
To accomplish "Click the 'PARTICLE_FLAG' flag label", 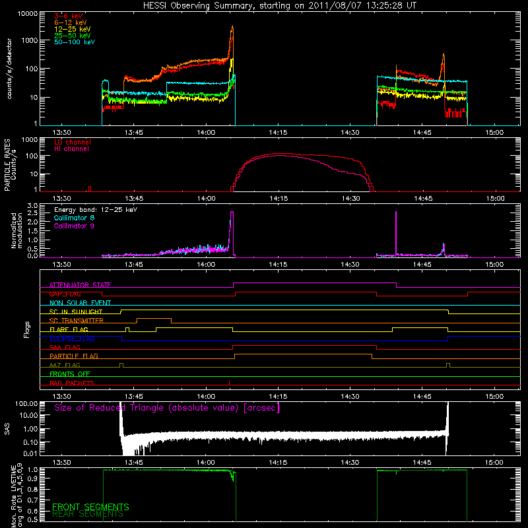I will click(74, 356).
